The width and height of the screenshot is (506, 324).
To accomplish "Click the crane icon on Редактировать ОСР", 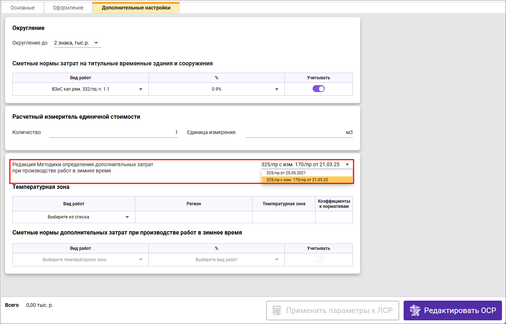I will tap(415, 310).
